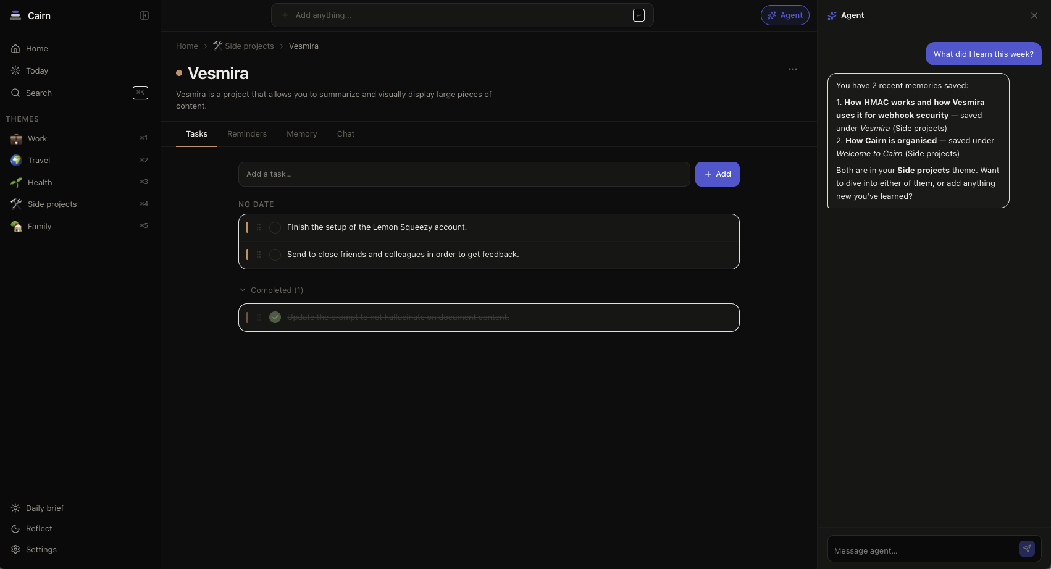This screenshot has height=569, width=1051.
Task: Open the Reflect page
Action: 80,528
